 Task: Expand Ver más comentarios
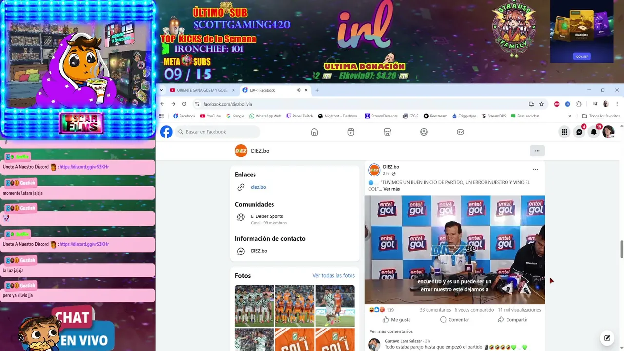pos(391,331)
